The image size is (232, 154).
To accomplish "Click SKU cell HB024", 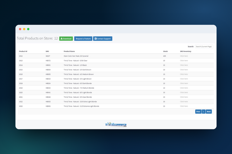I will (x=48, y=83).
